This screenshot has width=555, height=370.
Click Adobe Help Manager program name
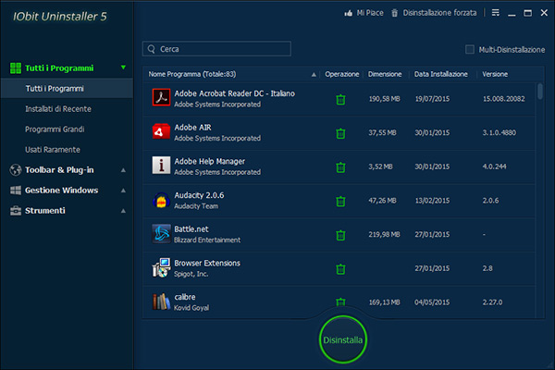(210, 161)
